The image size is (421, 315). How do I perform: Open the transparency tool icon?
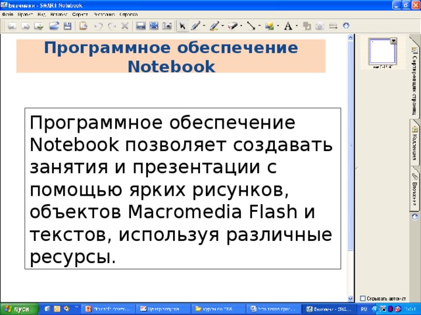point(320,26)
